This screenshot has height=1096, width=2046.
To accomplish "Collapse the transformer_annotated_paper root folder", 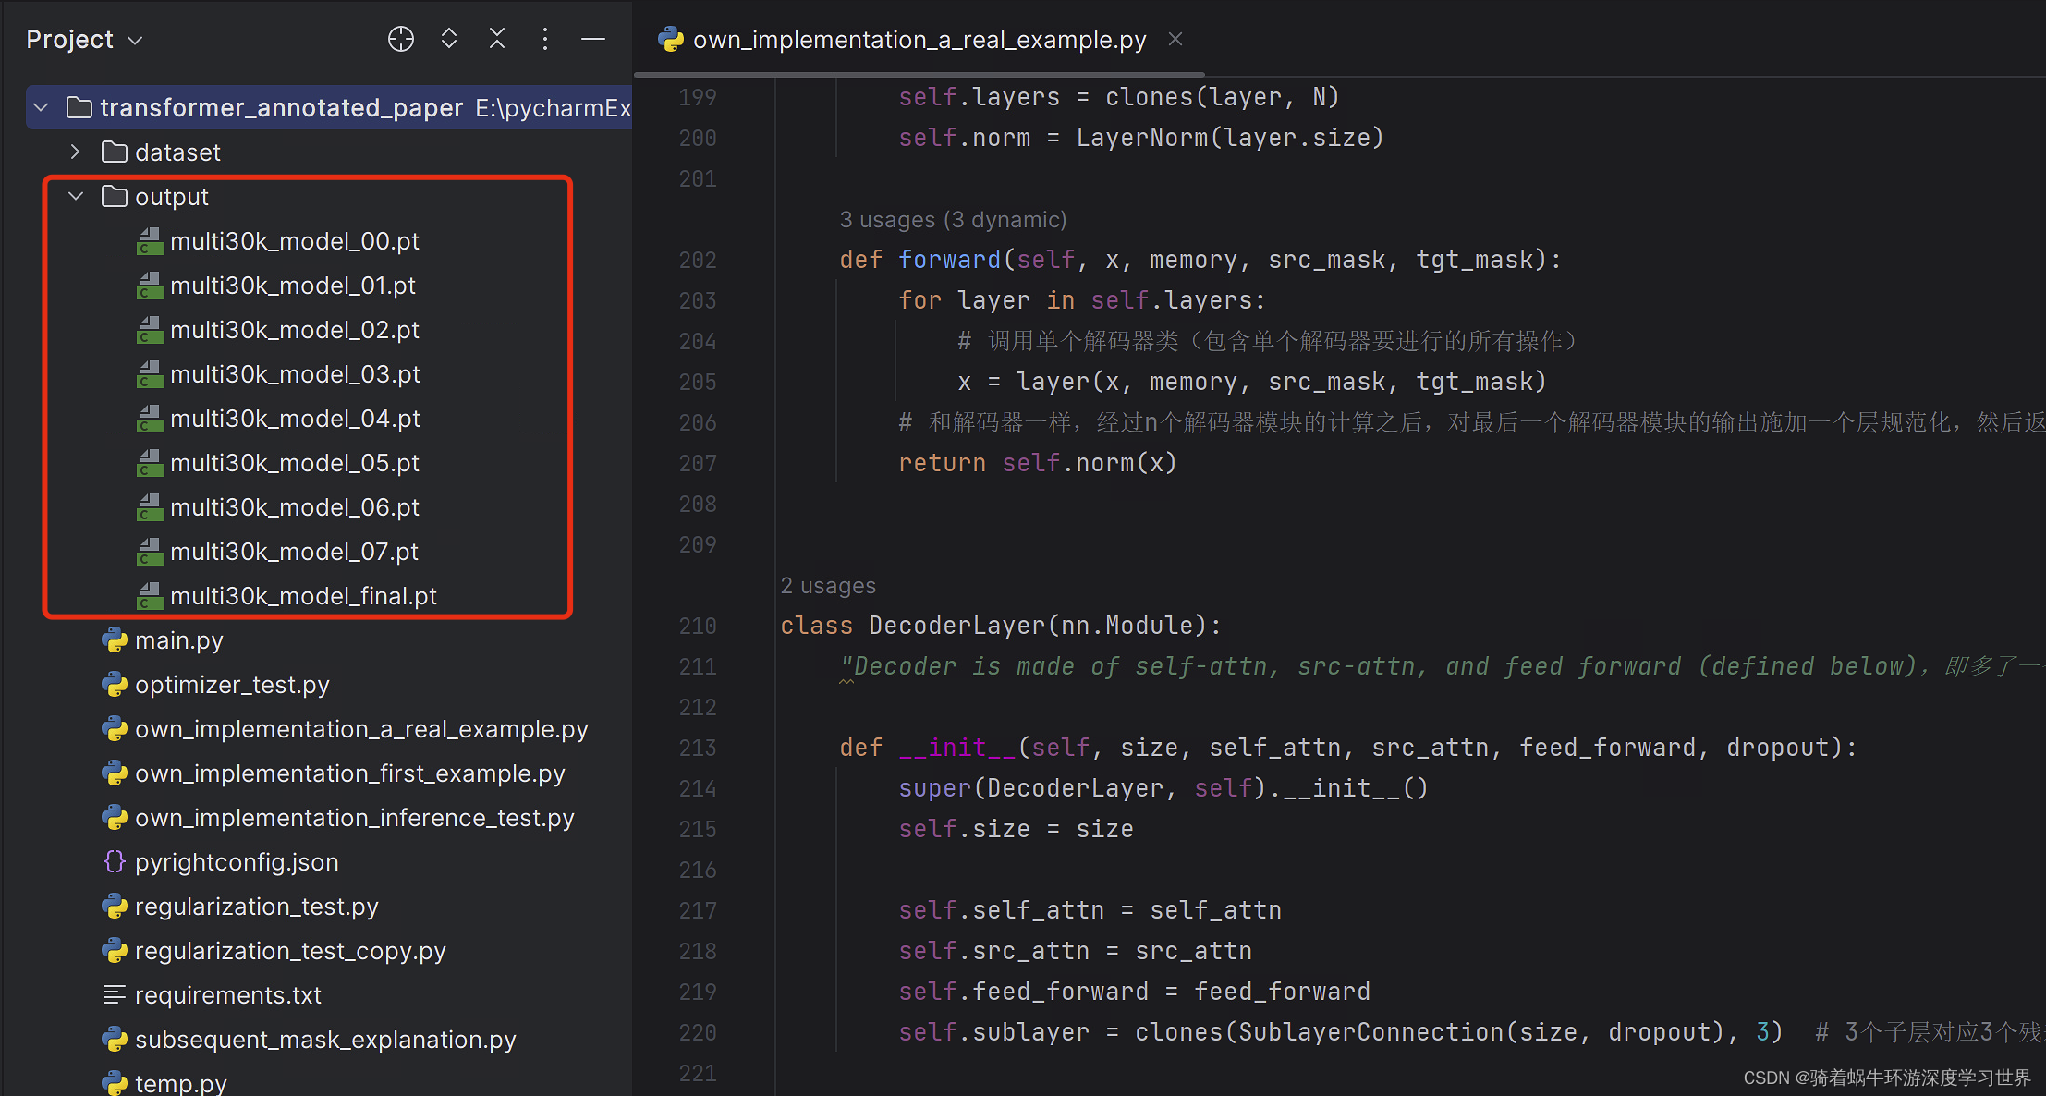I will [41, 108].
